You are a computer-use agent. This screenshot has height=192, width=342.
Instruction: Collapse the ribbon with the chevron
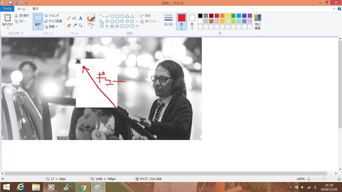(x=334, y=9)
